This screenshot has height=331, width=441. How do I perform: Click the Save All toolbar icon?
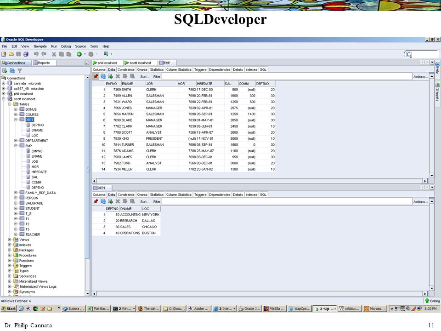tap(26, 54)
